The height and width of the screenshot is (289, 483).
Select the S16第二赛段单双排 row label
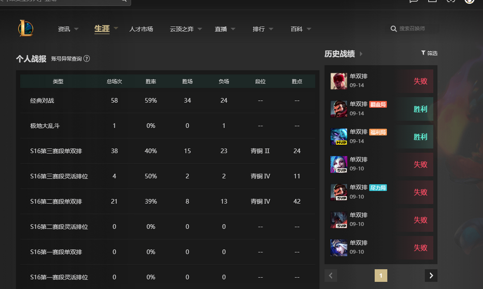tap(56, 201)
